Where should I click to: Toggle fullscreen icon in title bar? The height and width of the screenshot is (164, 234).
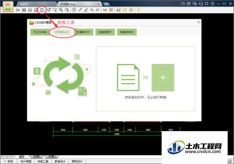(x=206, y=4)
